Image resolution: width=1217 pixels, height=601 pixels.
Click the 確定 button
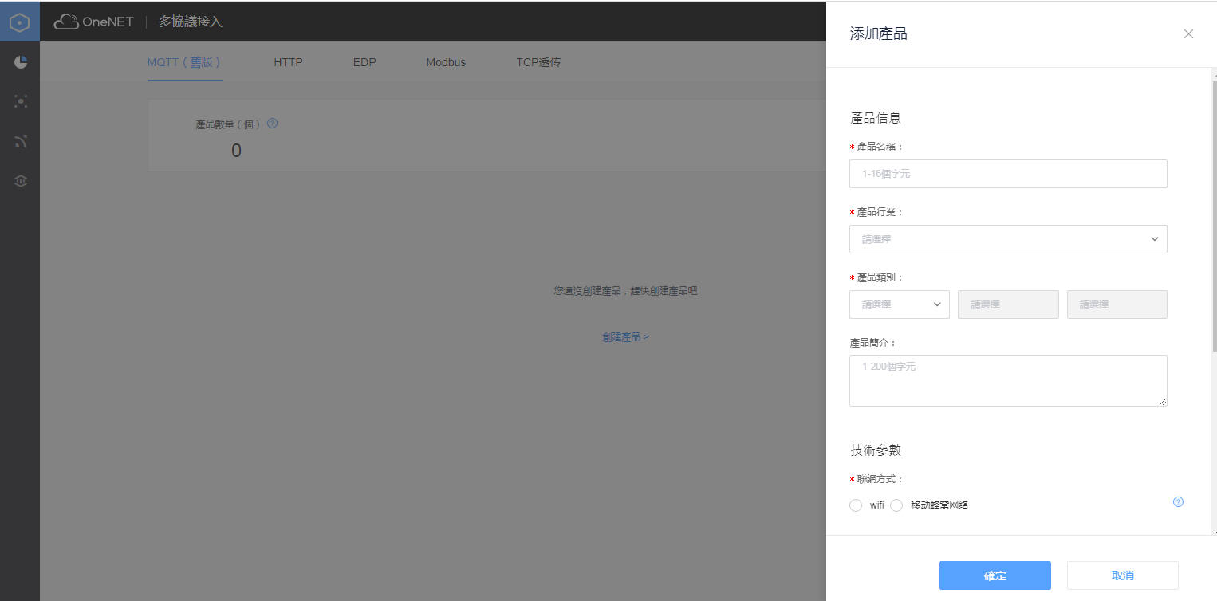tap(995, 575)
